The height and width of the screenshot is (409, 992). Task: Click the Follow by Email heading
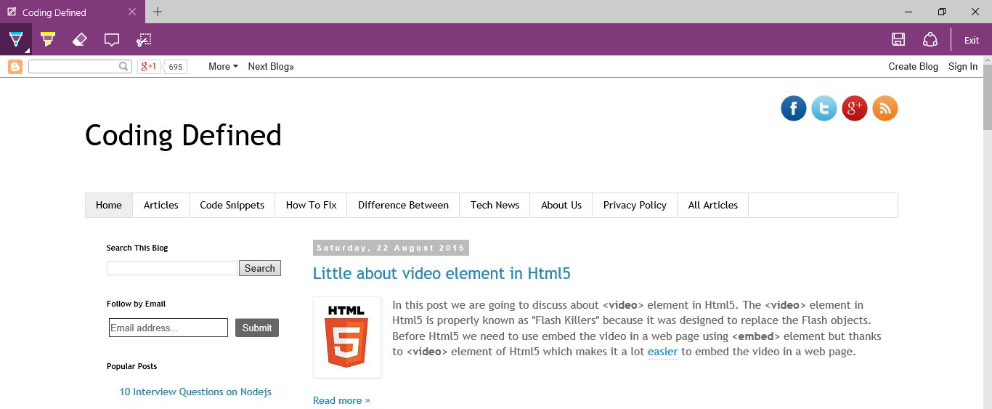(x=136, y=304)
